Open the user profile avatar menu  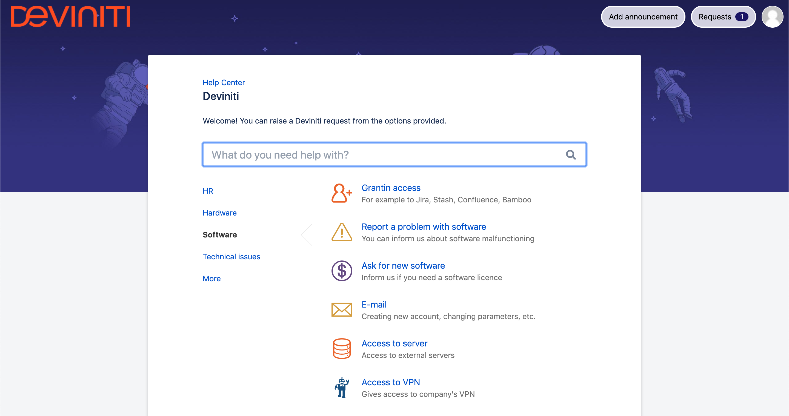tap(772, 17)
